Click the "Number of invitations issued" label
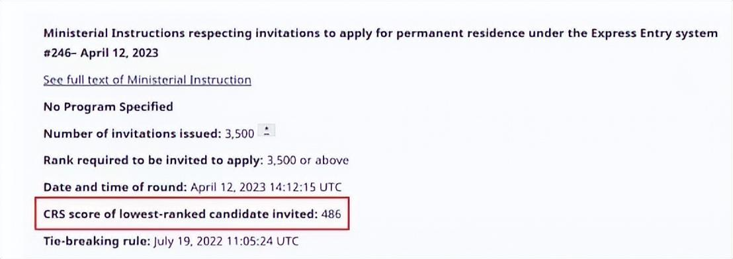Screen dimensions: 733x259 (x=132, y=134)
